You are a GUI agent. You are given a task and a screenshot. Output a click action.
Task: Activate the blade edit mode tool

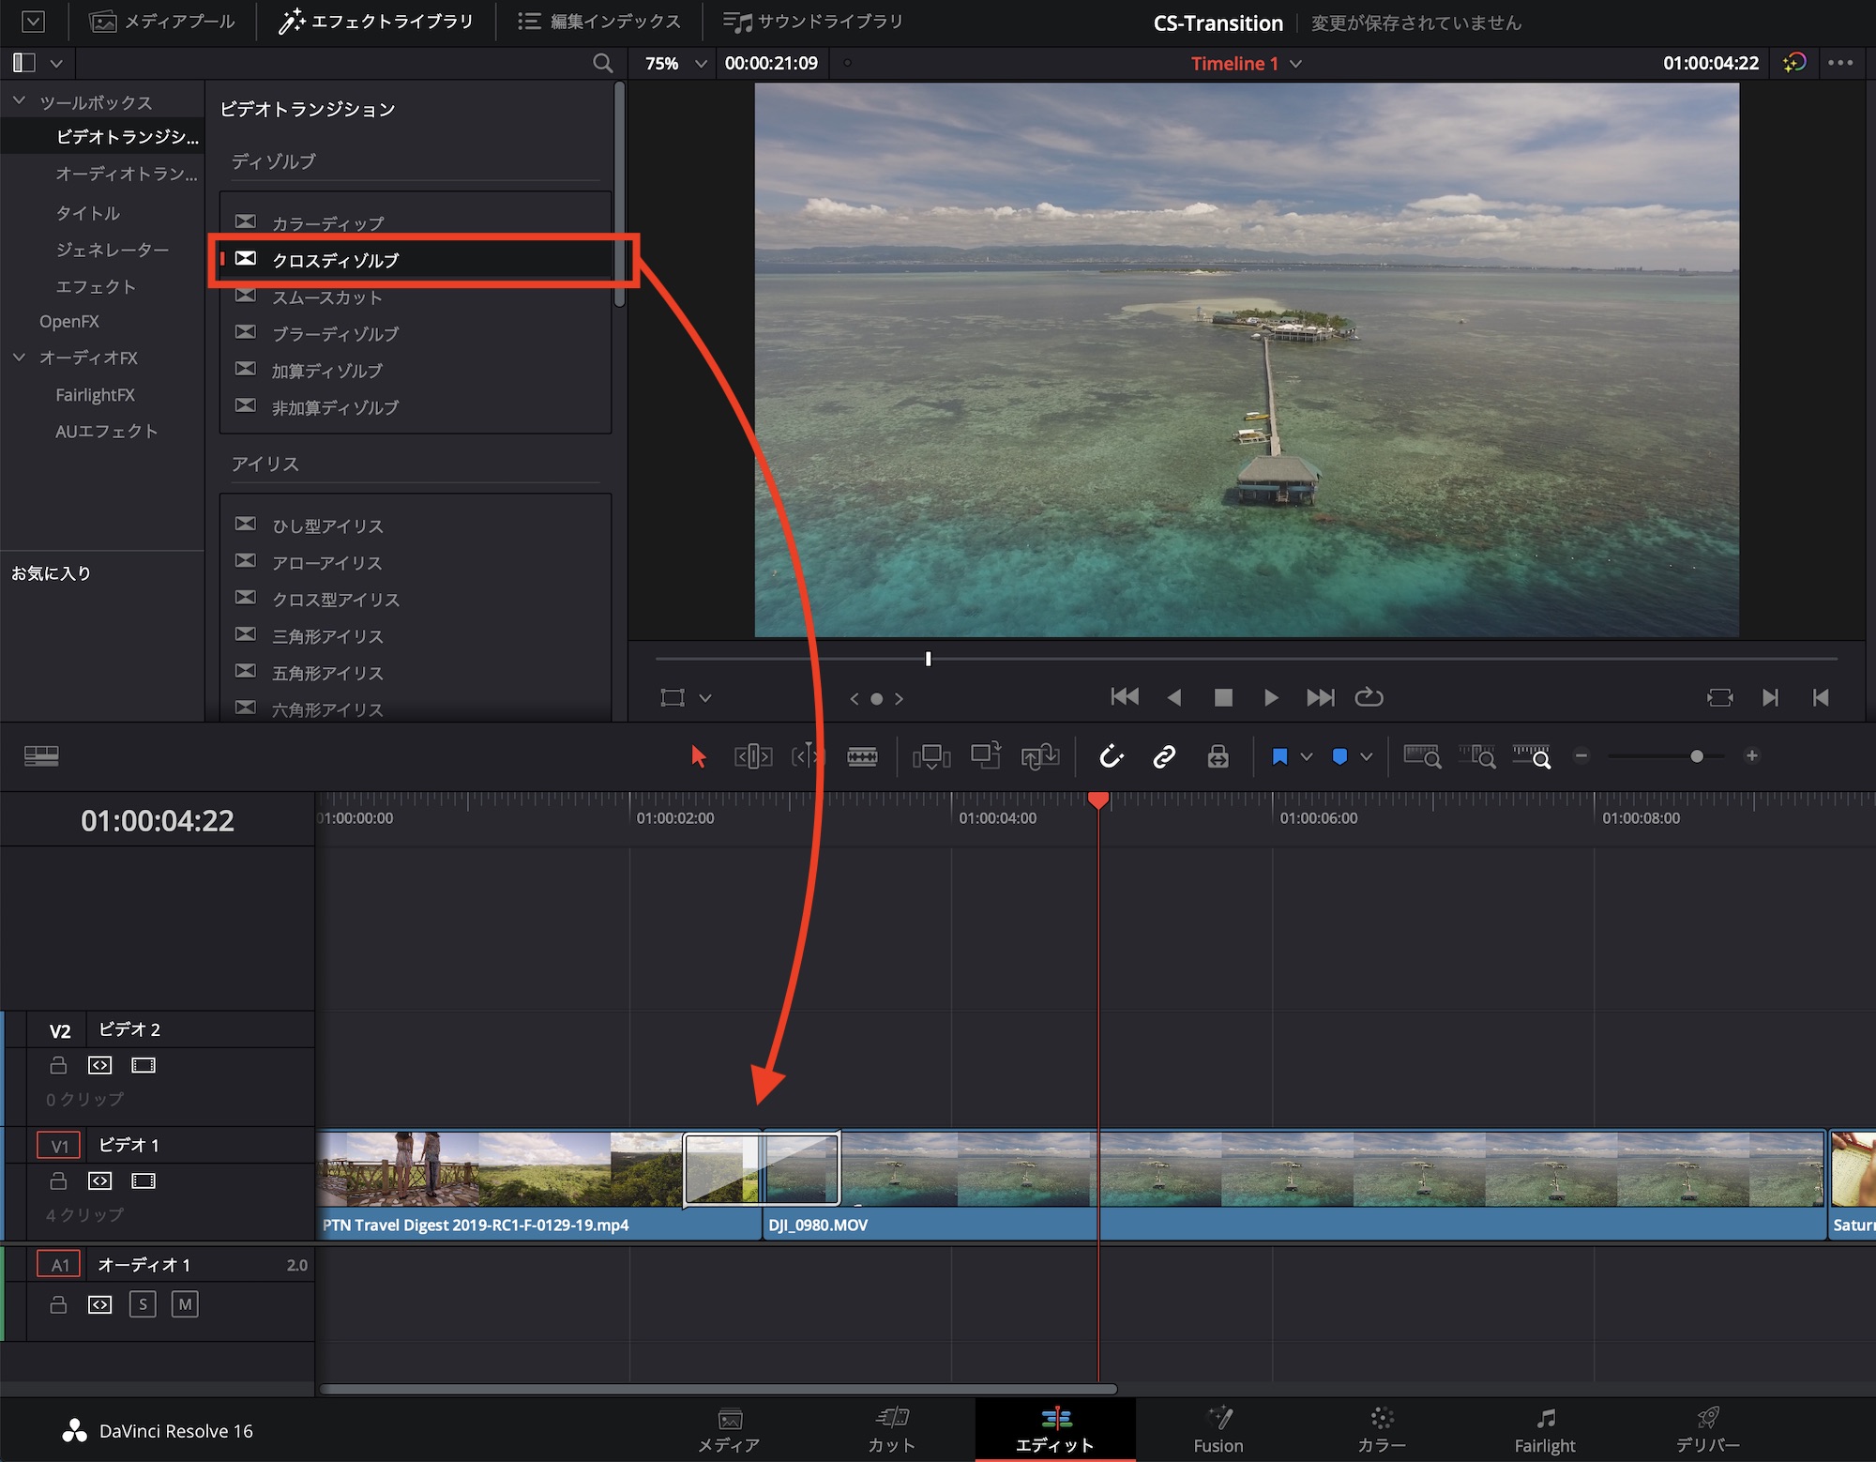862,756
